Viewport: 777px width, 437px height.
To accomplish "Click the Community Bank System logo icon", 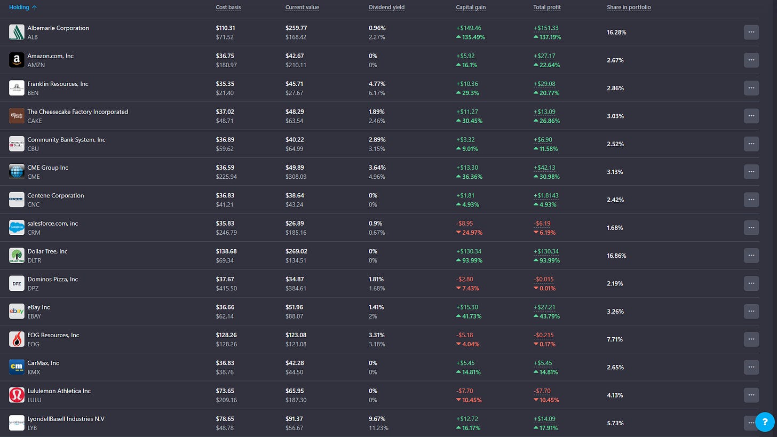I will click(17, 144).
